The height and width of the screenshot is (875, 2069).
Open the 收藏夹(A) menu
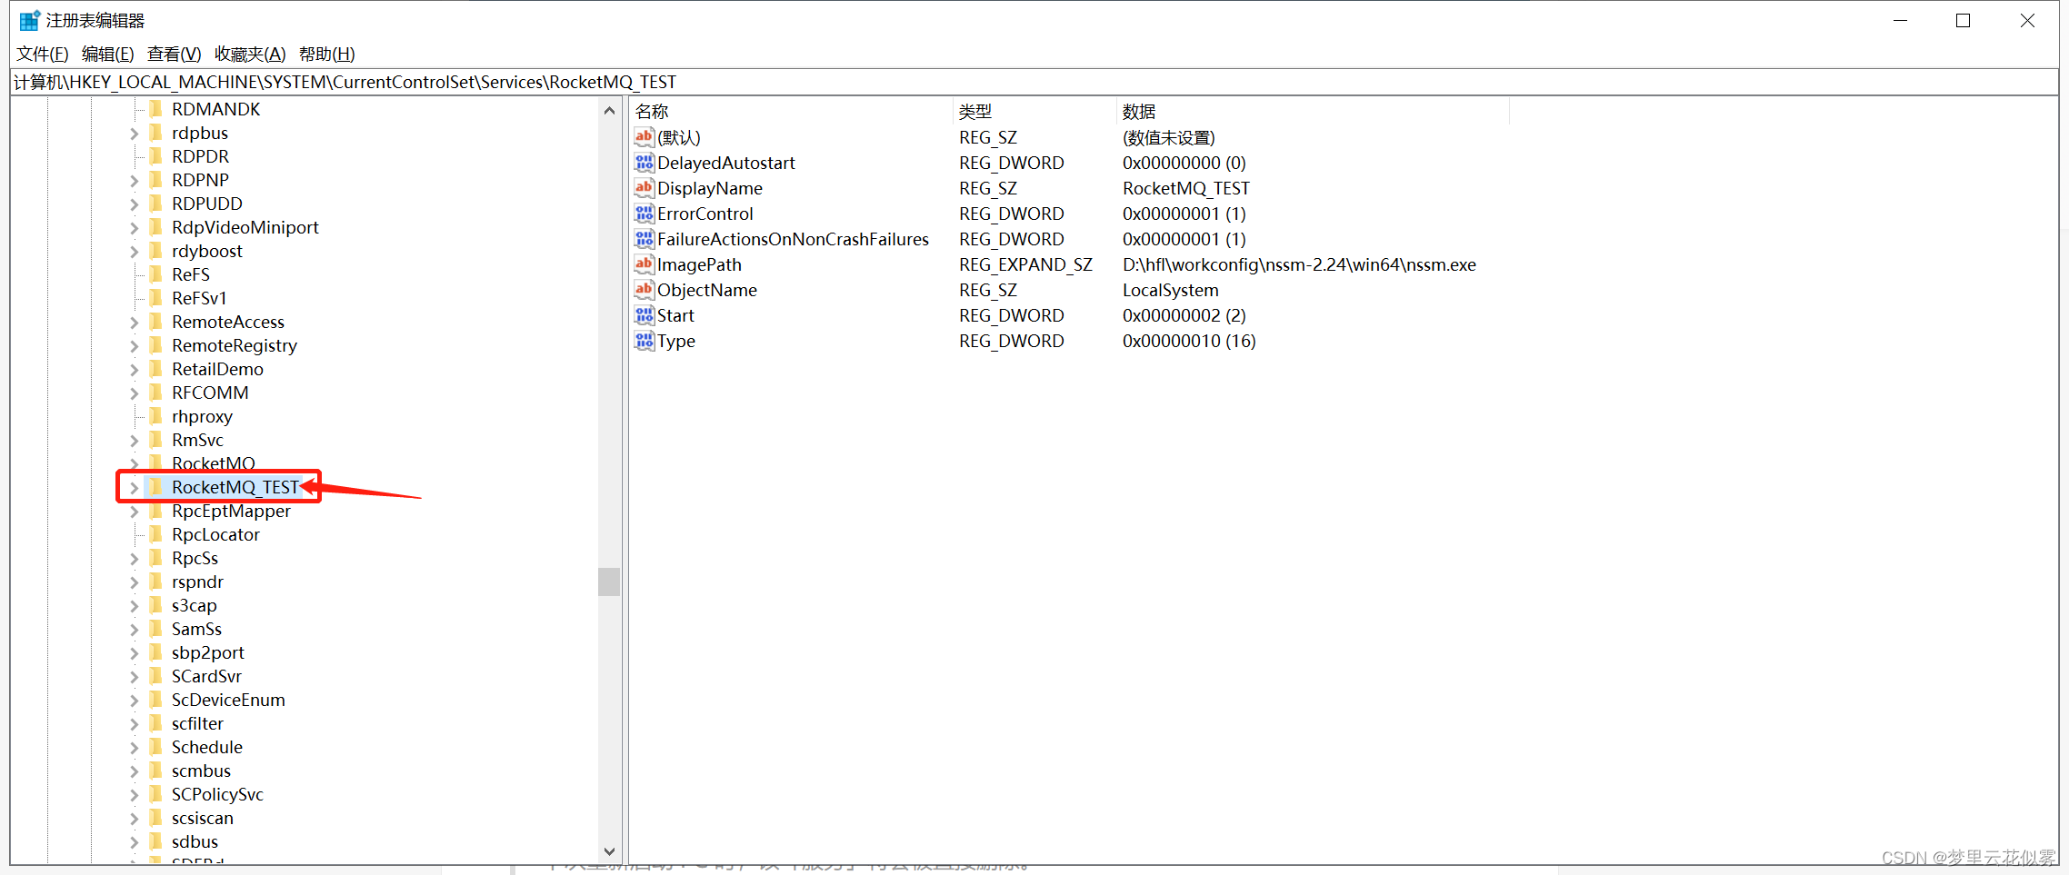click(250, 55)
